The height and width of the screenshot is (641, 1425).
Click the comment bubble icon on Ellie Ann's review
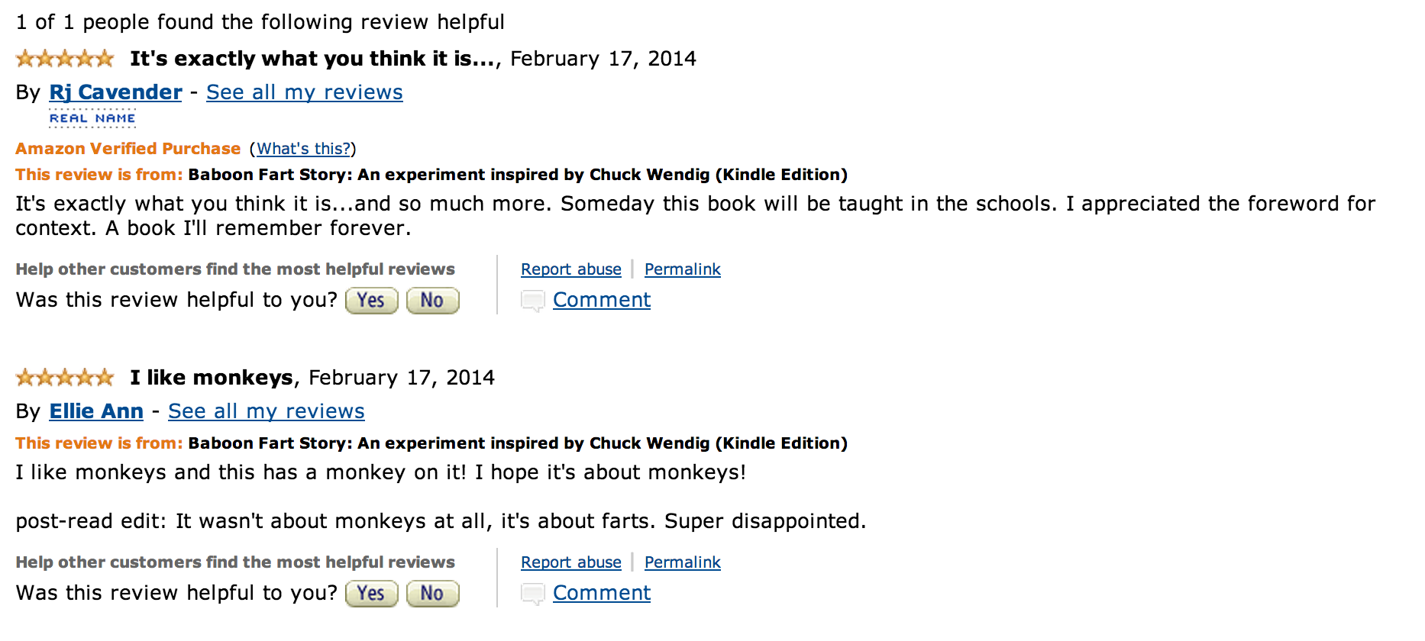532,594
